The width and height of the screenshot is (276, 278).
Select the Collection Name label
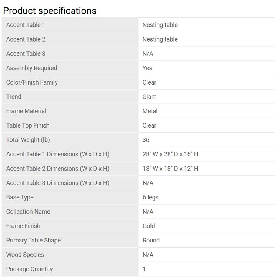pyautogui.click(x=28, y=212)
